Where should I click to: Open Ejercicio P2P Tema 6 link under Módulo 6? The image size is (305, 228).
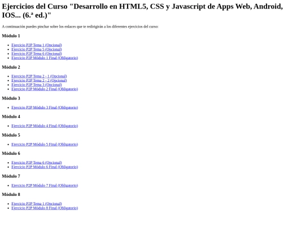pos(37,163)
